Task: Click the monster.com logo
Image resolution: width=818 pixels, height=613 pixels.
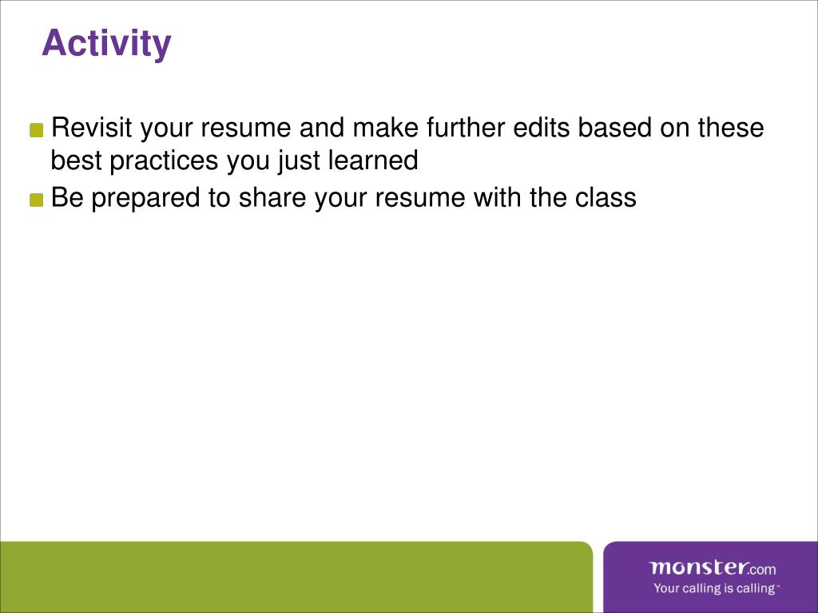Action: click(x=713, y=568)
